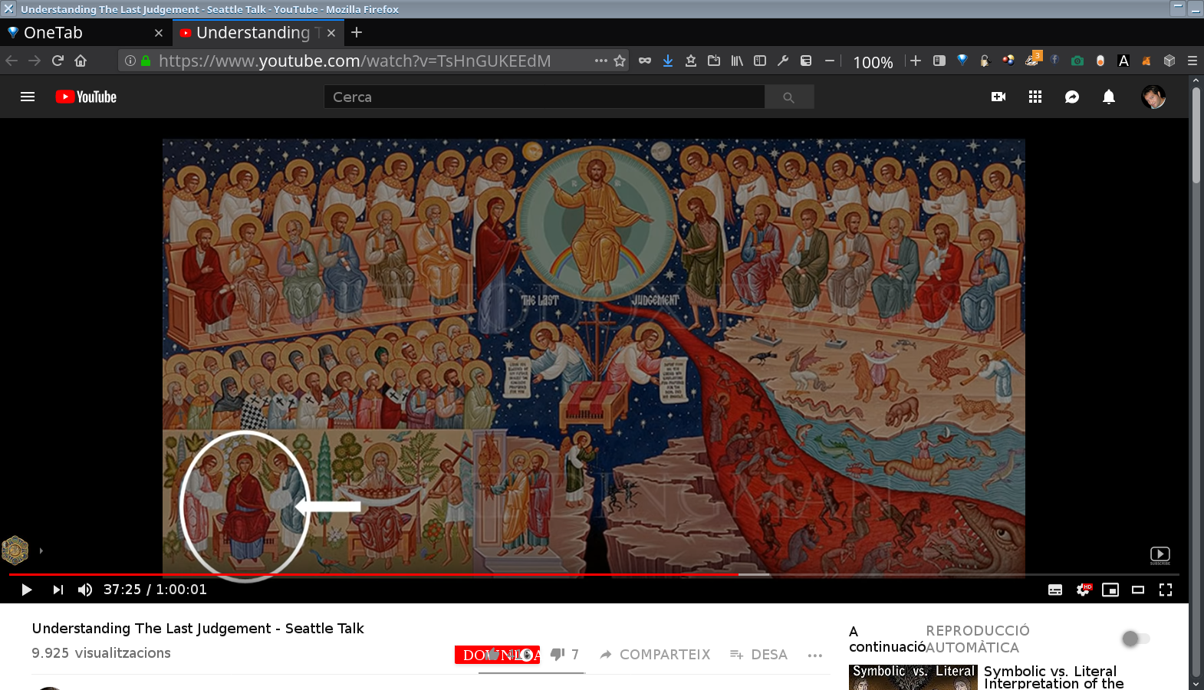Toggle reader view icon in toolbar
Image resolution: width=1204 pixels, height=690 pixels.
pos(939,61)
